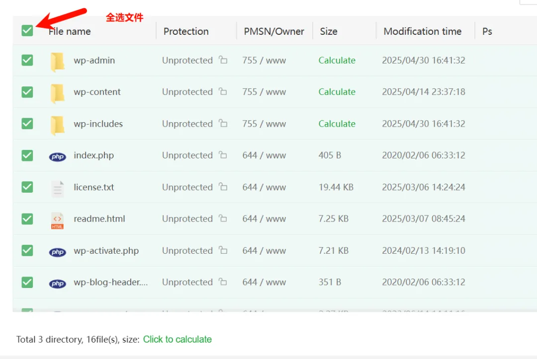Open the wp-admin folder name

point(94,60)
